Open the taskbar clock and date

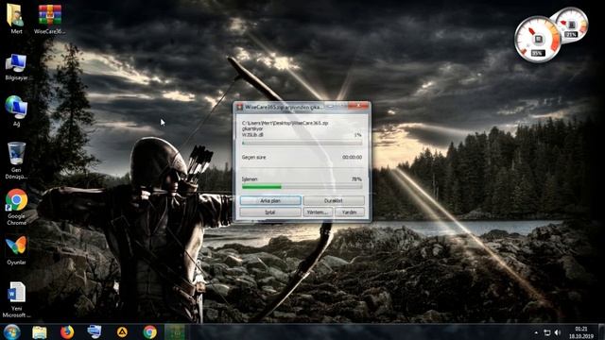pyautogui.click(x=580, y=332)
